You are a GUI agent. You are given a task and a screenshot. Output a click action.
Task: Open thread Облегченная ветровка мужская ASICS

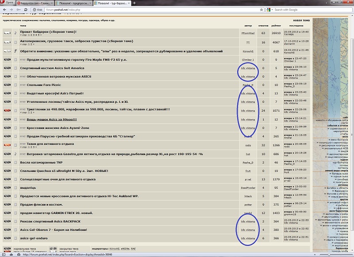[x=59, y=76]
